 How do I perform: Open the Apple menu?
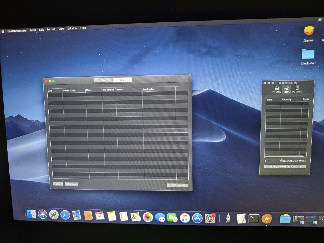(3, 31)
